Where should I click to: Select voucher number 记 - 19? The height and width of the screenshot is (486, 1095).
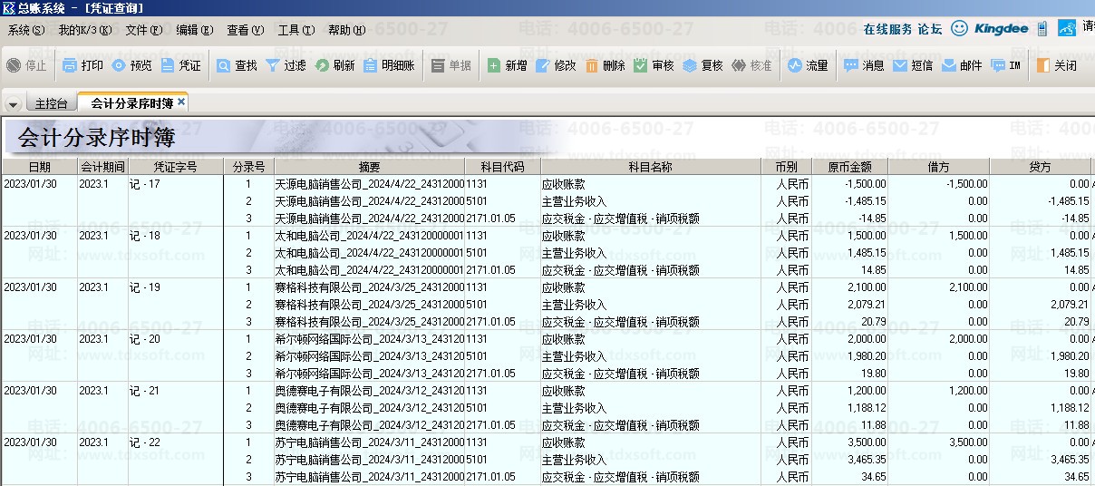coord(144,287)
